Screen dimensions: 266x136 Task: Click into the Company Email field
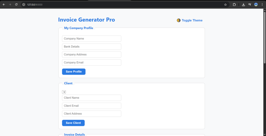pos(92,62)
